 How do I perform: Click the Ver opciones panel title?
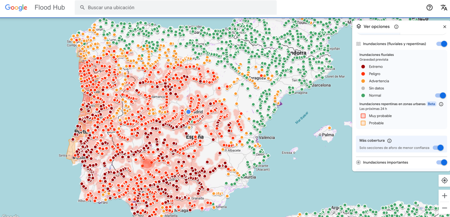[x=376, y=27]
